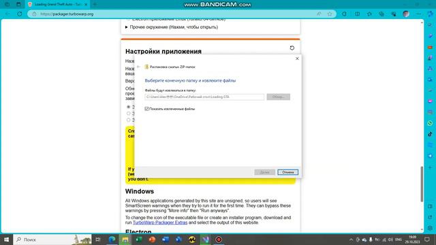Click the browser profile avatar
This screenshot has width=436, height=245.
pos(406,14)
